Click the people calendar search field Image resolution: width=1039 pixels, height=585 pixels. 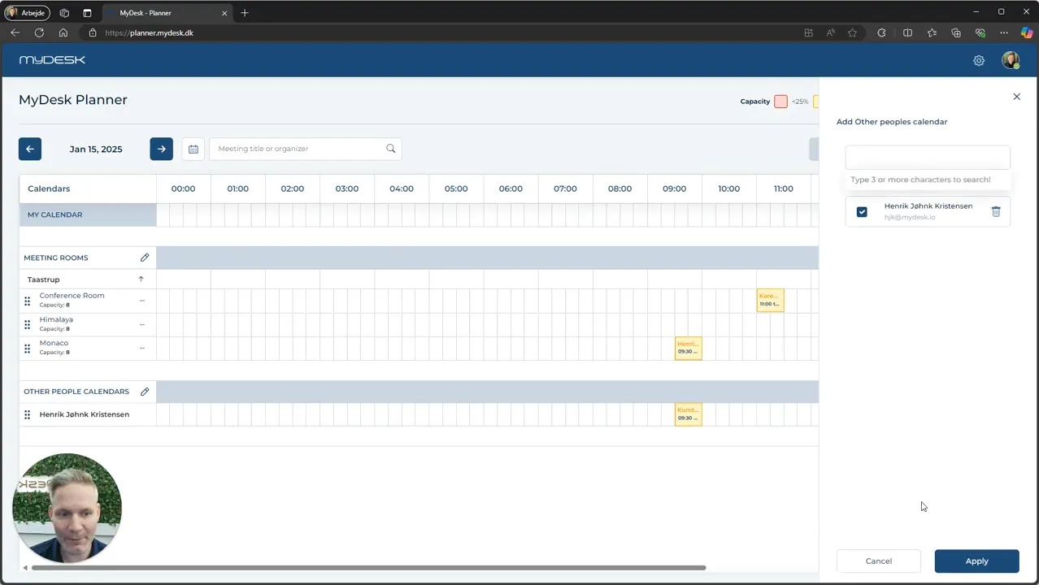pos(928,157)
